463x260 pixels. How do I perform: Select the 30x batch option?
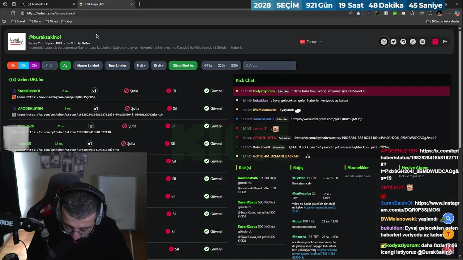(x=34, y=65)
